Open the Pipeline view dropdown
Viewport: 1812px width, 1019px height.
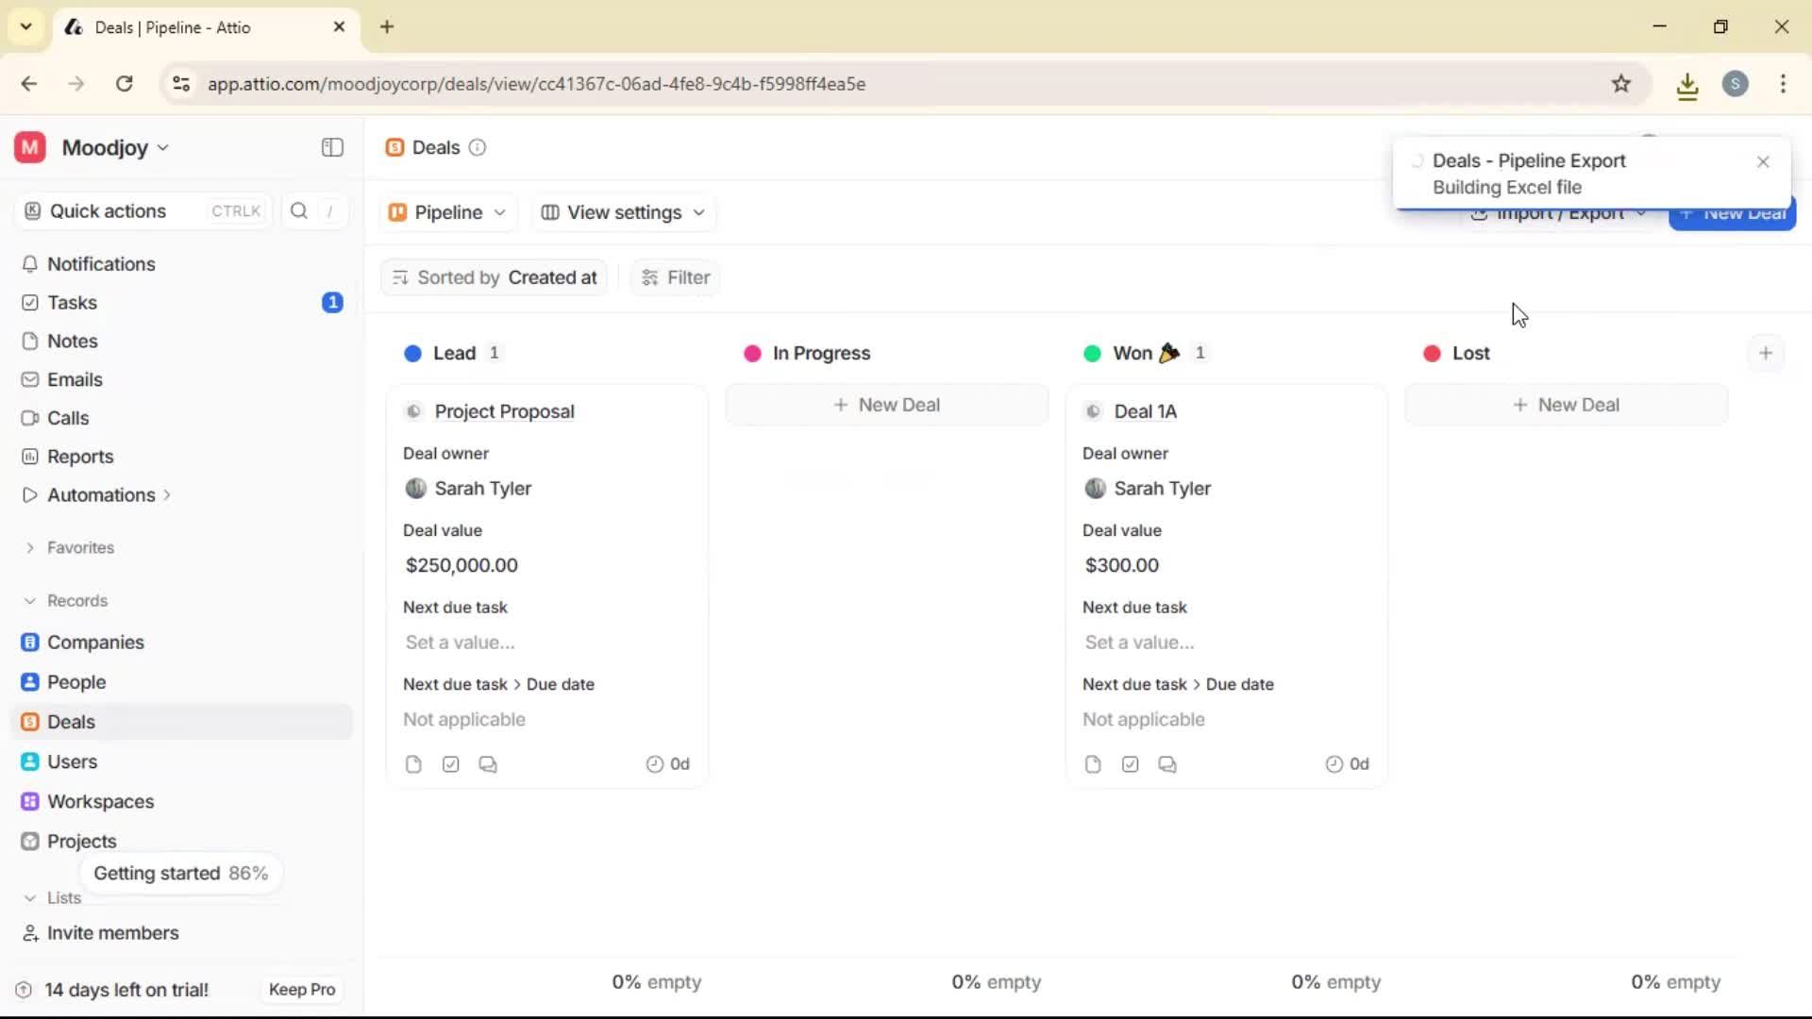447,212
